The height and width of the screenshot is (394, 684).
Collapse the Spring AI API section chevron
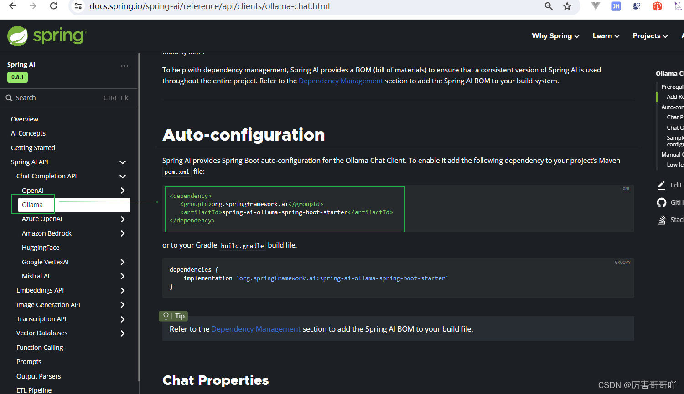click(x=123, y=162)
